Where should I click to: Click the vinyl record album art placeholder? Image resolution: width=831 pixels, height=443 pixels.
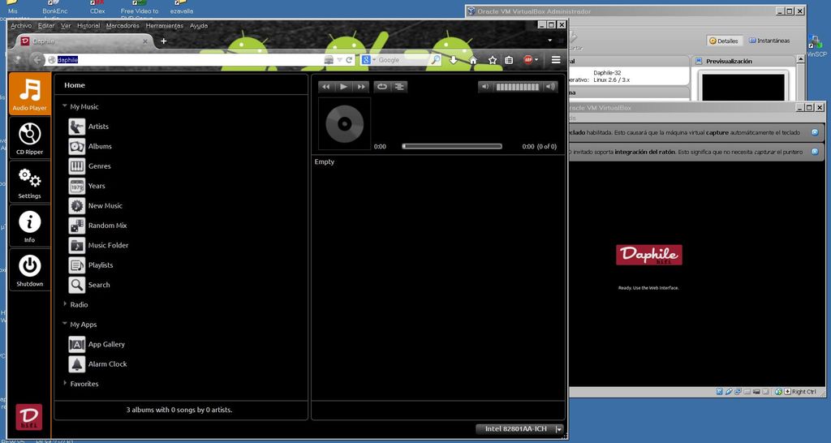click(344, 124)
